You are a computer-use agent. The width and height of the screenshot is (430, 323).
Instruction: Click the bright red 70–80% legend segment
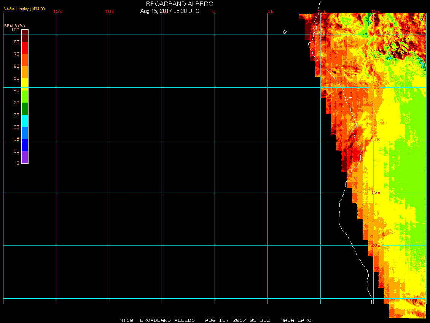point(25,48)
